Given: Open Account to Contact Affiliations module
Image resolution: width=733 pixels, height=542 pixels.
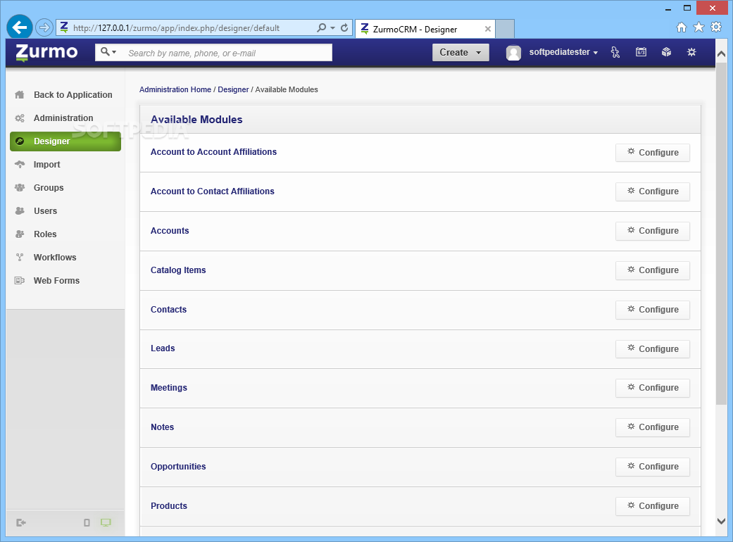Looking at the screenshot, I should (212, 191).
